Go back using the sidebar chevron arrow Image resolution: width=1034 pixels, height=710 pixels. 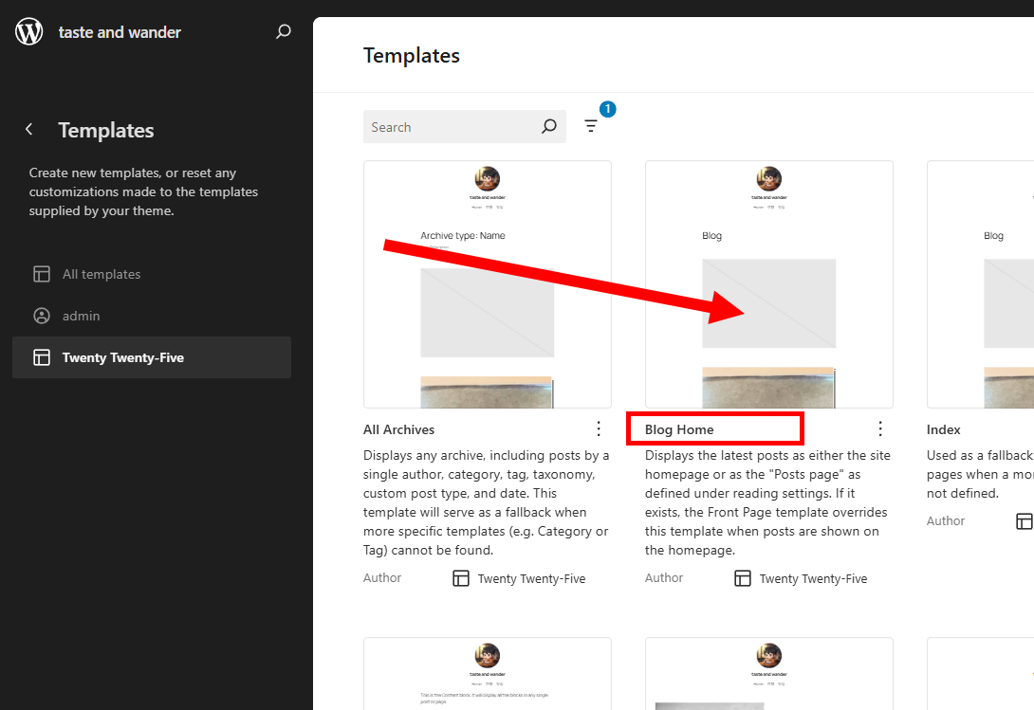coord(29,129)
